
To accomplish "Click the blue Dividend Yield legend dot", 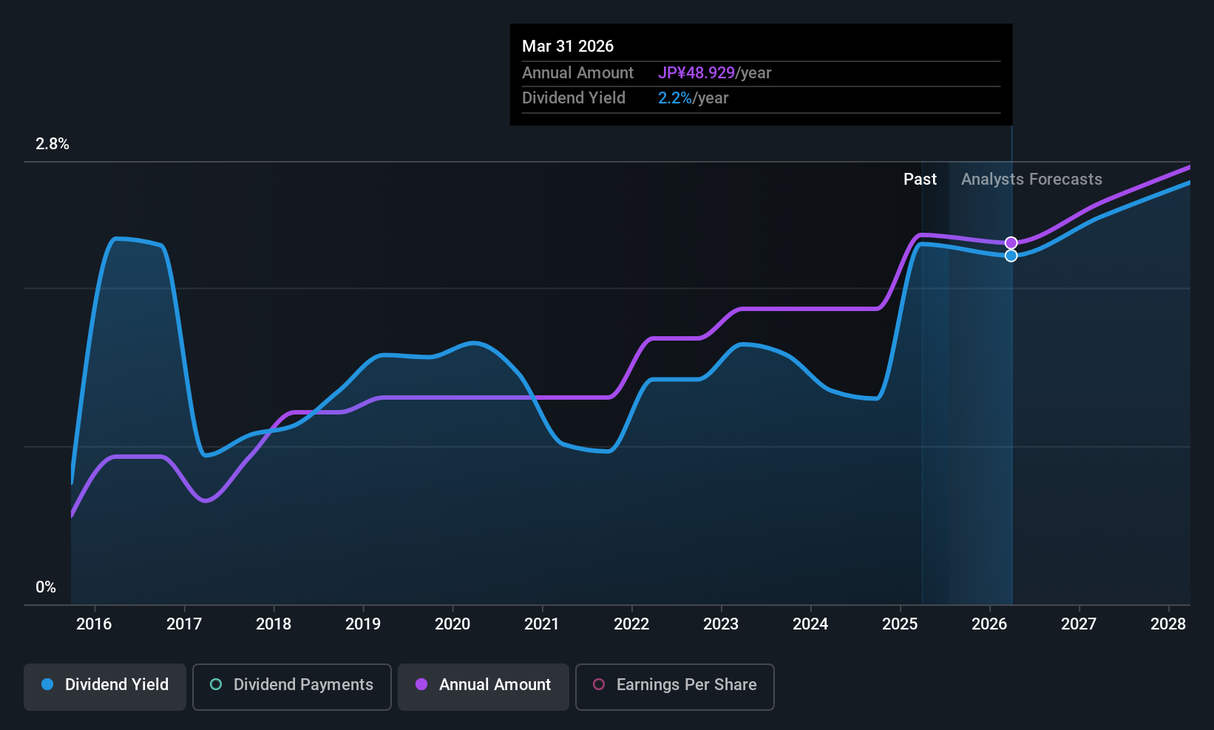I will click(47, 684).
